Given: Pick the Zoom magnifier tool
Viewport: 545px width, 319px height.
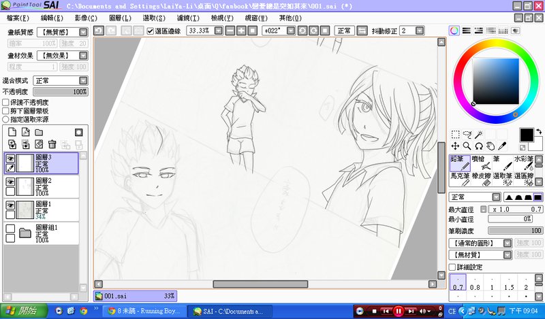Looking at the screenshot, I should (467, 146).
